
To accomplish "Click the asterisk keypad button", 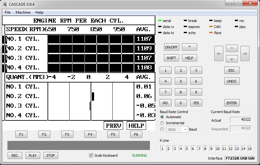I will [x=189, y=47].
